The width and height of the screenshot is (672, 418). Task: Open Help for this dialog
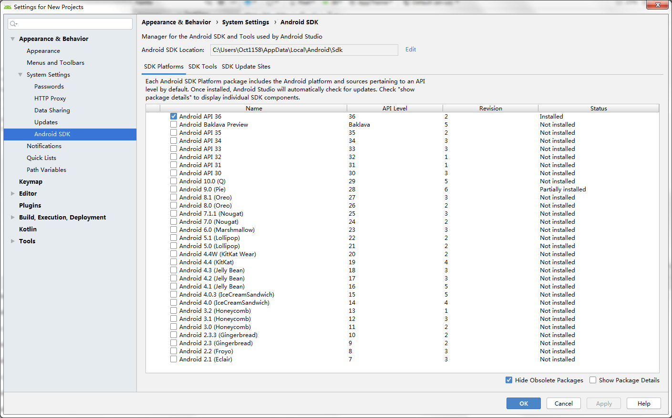(644, 403)
